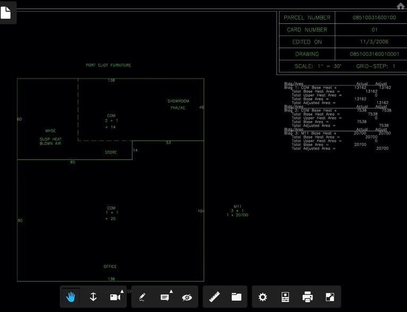407x312 pixels.
Task: Click the CARD NUMBER header cell
Action: coord(307,30)
